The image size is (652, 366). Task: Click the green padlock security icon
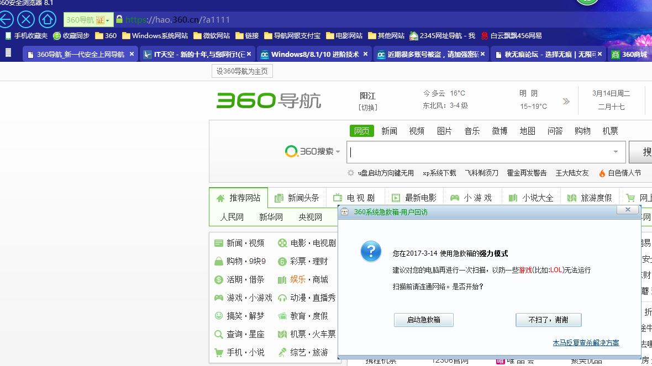coord(119,19)
